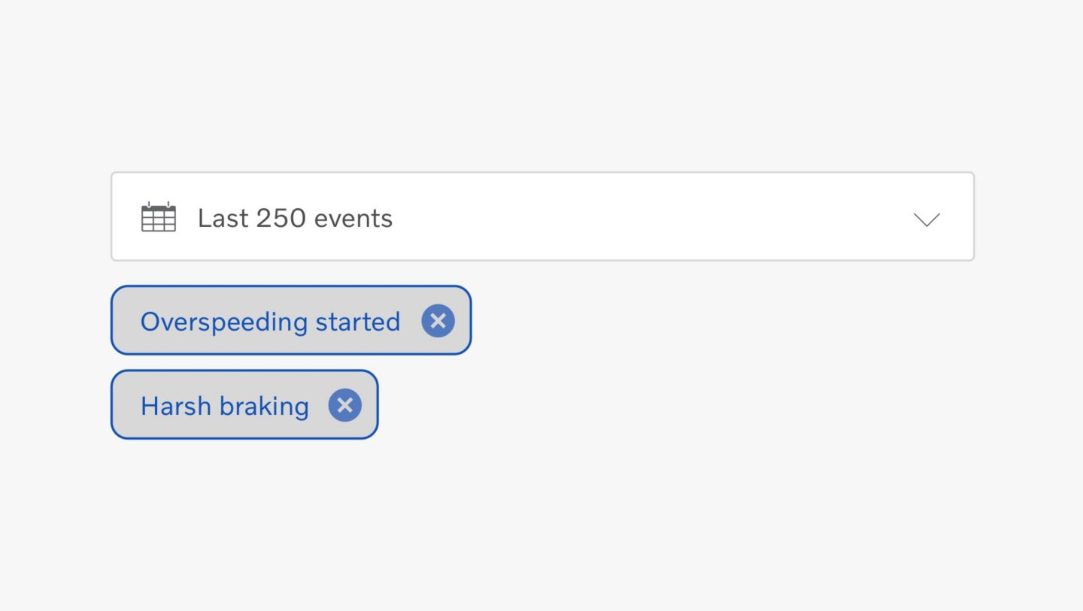Expand the Last 250 events chevron
Viewport: 1083px width, 611px height.
pos(927,219)
